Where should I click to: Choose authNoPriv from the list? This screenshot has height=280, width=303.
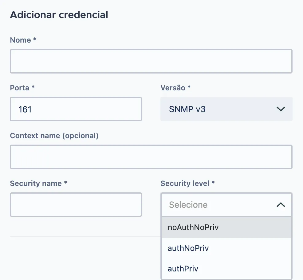tap(226, 248)
